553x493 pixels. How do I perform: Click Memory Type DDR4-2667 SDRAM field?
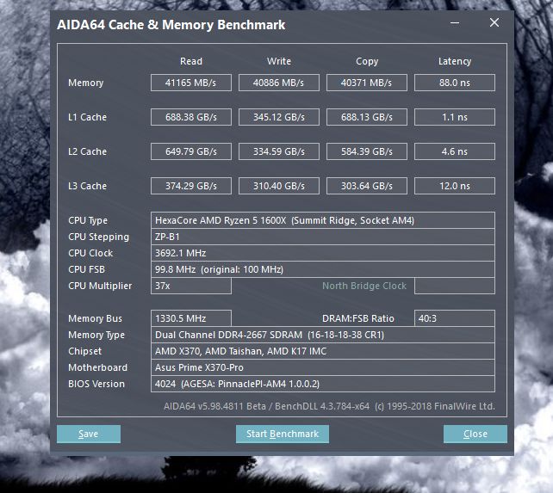coord(323,335)
